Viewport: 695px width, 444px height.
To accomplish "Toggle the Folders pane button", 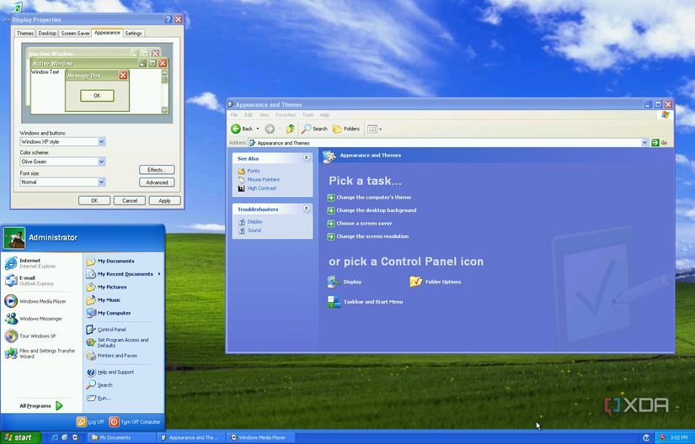I will (x=346, y=129).
